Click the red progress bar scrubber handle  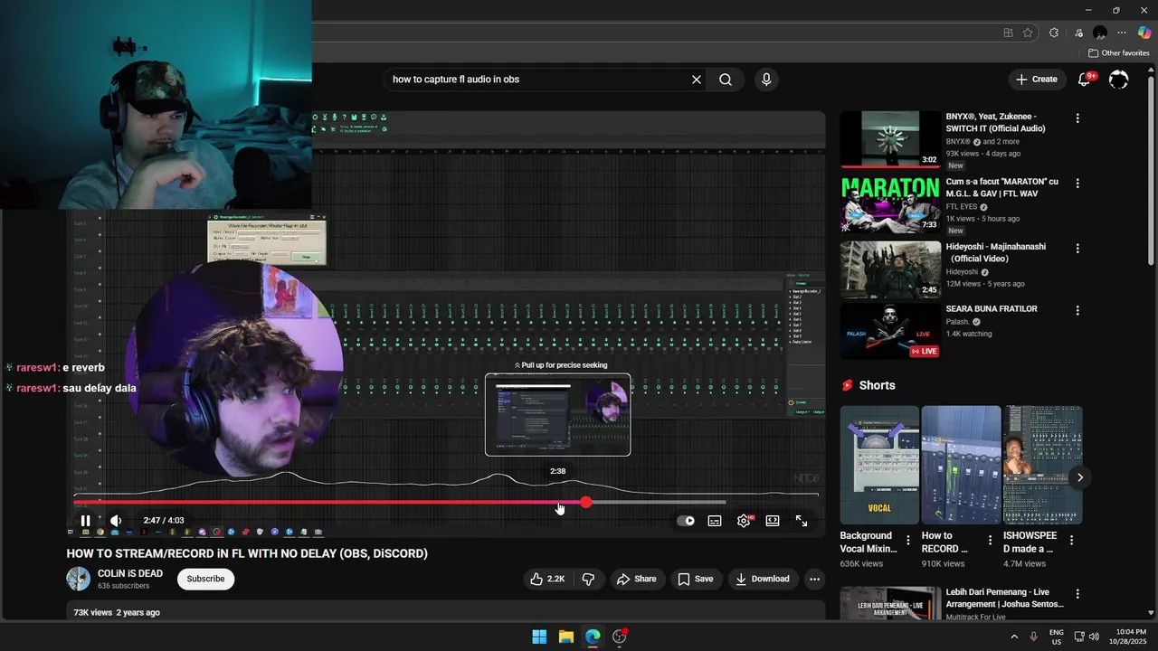[x=586, y=502]
